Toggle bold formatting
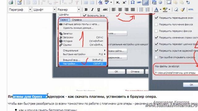 86,10
